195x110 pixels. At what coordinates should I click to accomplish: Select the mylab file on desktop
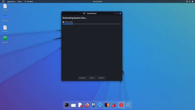tap(5, 7)
